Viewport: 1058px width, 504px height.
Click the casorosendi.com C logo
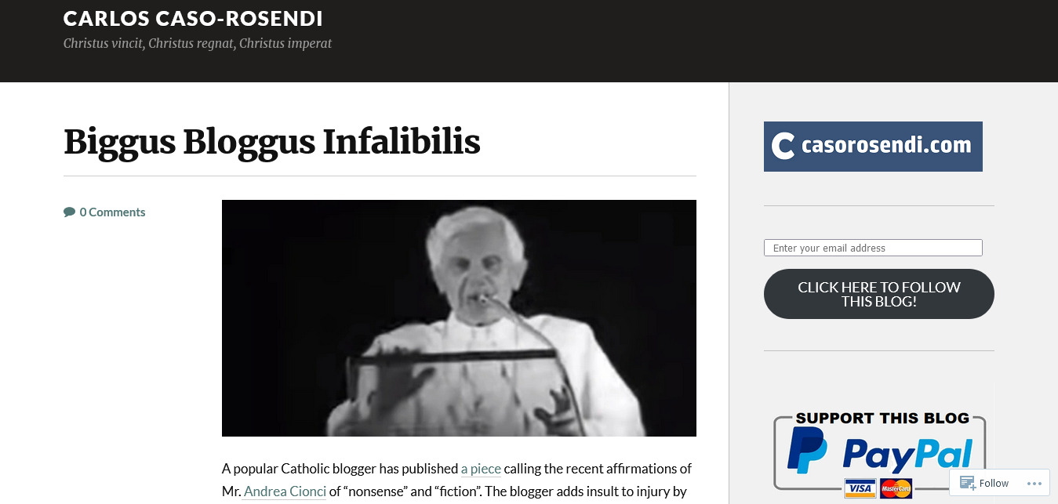pyautogui.click(x=783, y=146)
